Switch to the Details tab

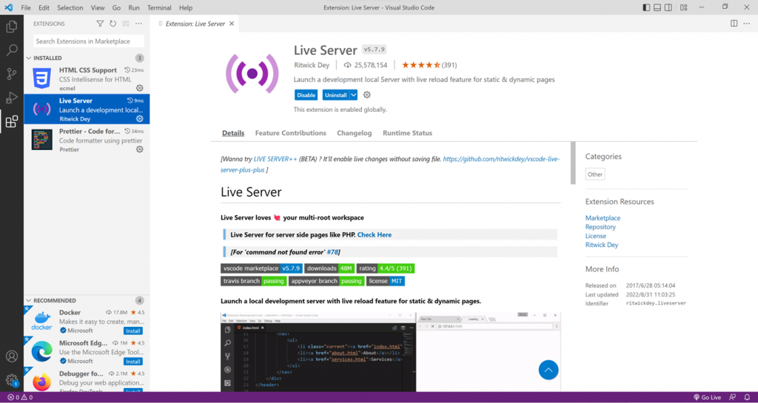click(233, 132)
